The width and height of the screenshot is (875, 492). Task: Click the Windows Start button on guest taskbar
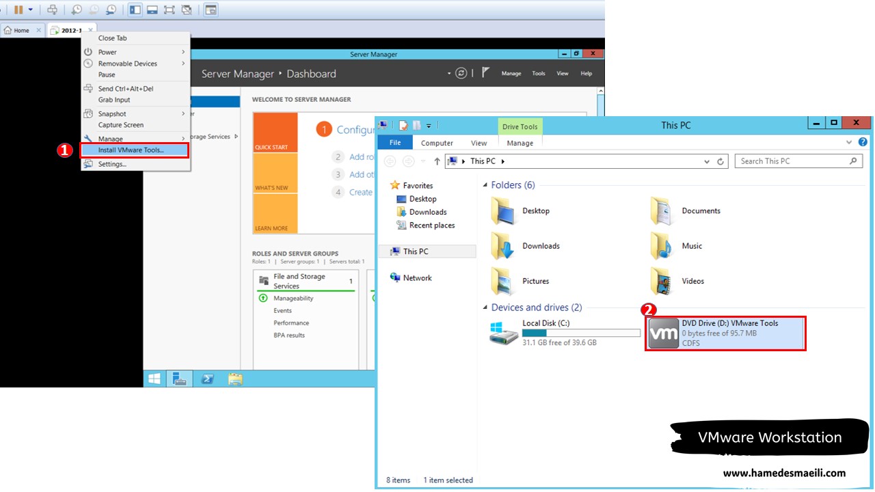click(154, 379)
